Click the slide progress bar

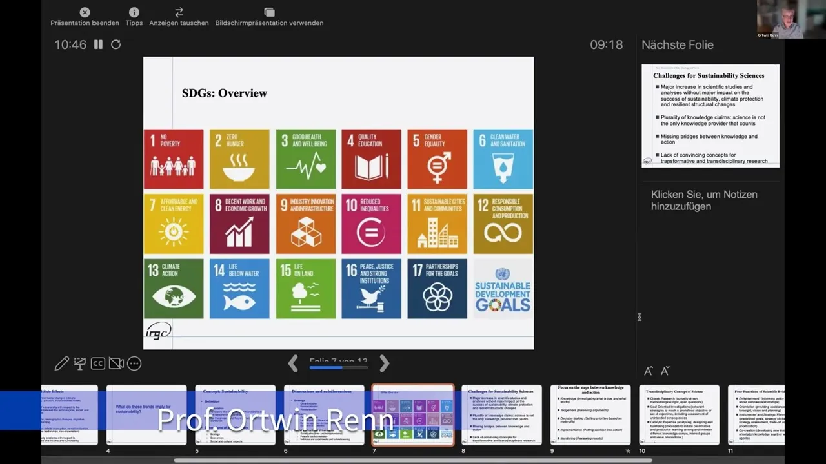click(339, 367)
